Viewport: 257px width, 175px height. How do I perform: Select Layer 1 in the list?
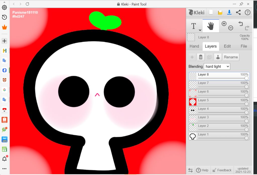[219, 136]
